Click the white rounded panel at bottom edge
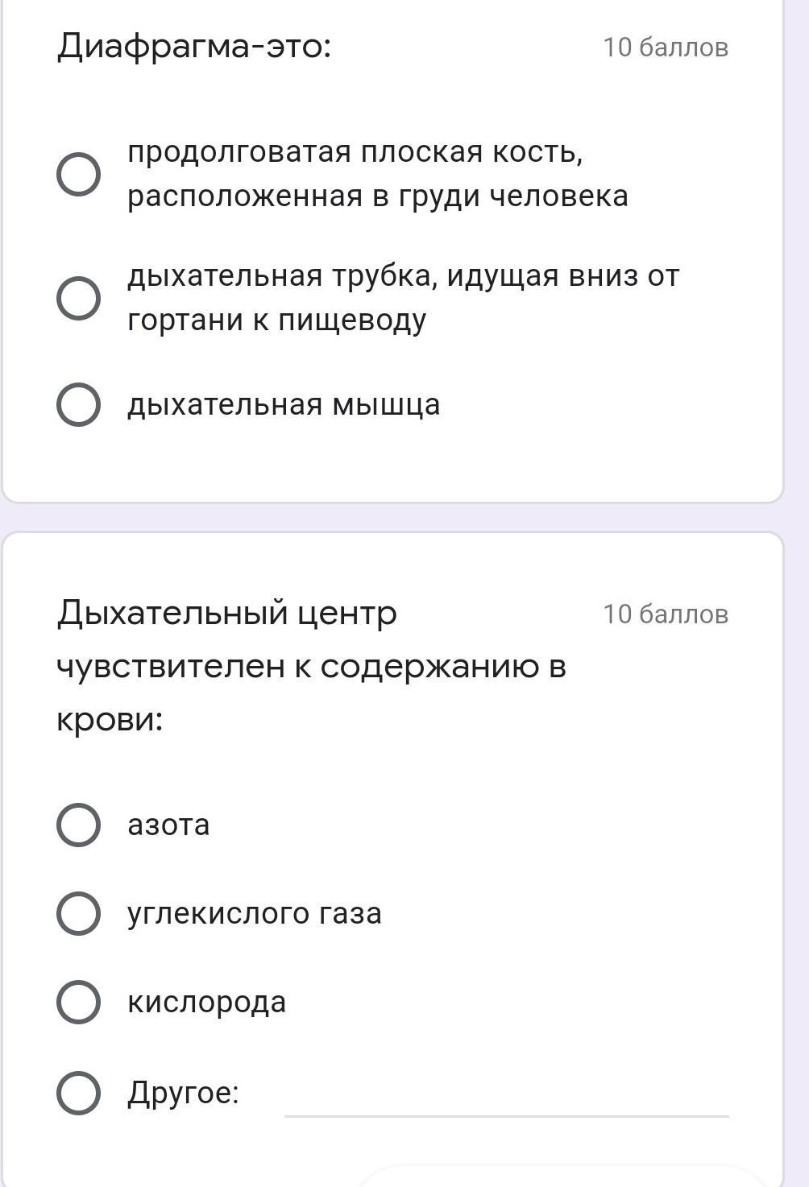The image size is (809, 1187). 564,1177
